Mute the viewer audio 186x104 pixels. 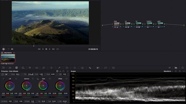[12, 49]
